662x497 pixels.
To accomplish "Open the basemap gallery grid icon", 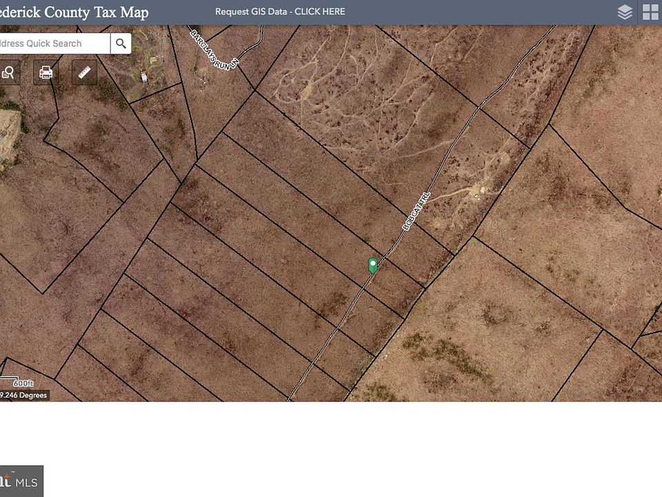I will click(x=650, y=12).
